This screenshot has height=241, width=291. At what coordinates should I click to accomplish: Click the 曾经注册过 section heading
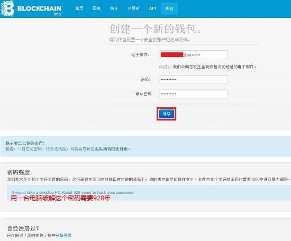click(23, 228)
